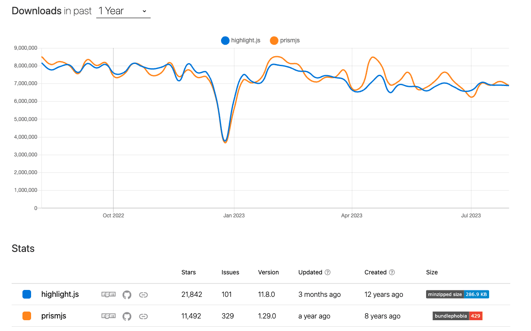The width and height of the screenshot is (531, 331).
Task: Click the Stars column header
Action: point(189,272)
